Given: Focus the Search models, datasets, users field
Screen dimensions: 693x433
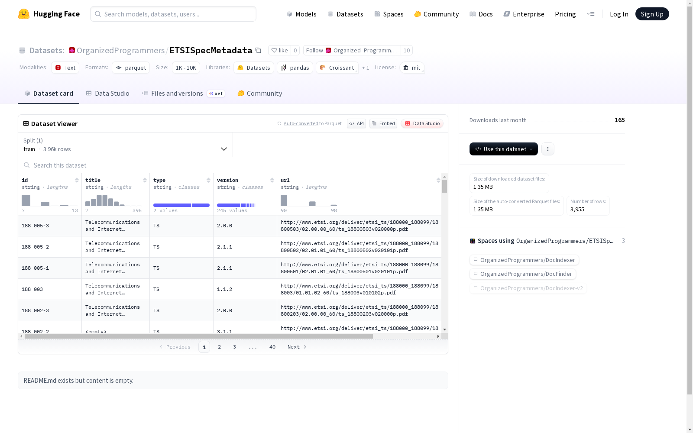Looking at the screenshot, I should click(173, 14).
